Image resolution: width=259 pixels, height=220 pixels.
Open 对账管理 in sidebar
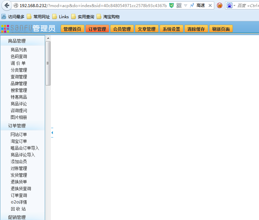pos(19,168)
